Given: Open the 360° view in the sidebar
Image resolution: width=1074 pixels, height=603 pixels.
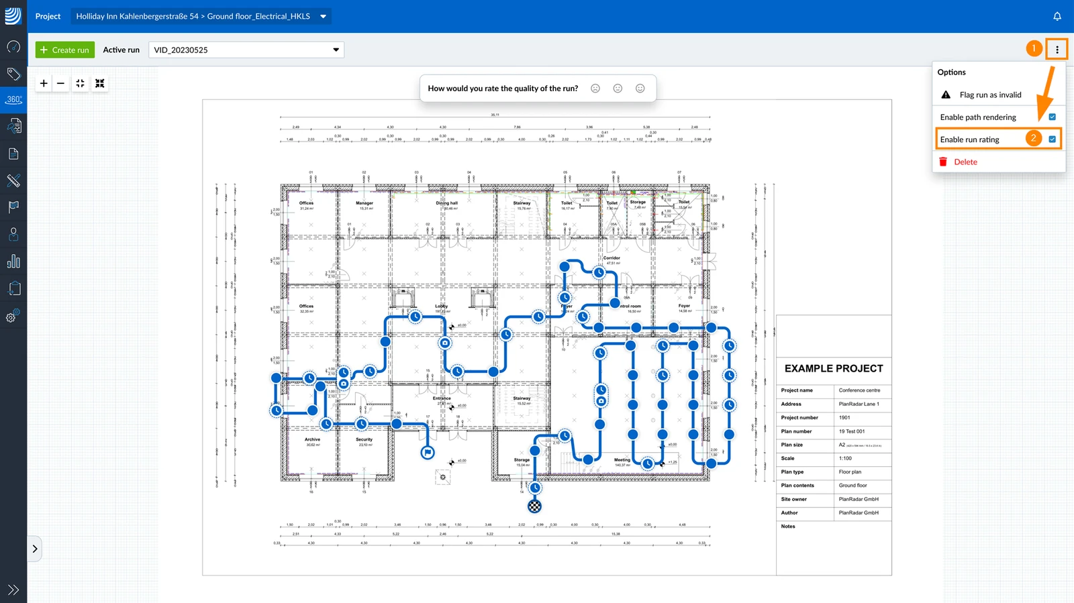Looking at the screenshot, I should (13, 99).
